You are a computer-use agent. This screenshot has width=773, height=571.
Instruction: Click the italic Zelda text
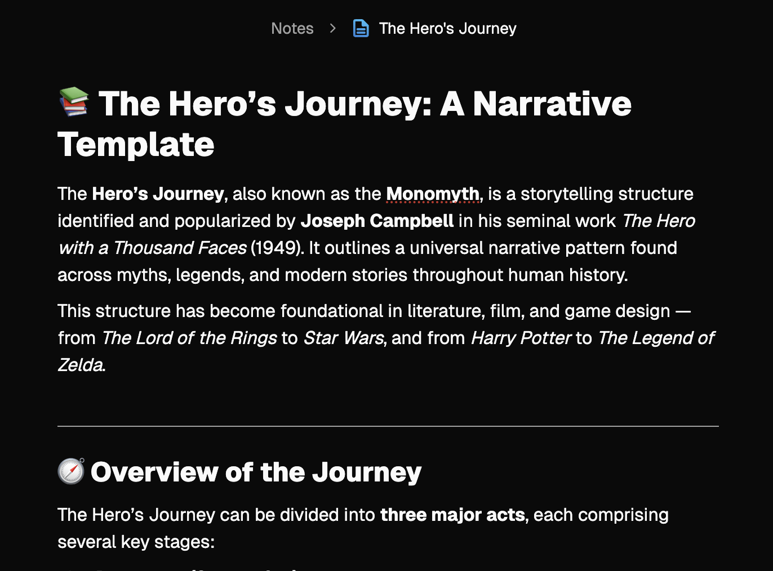[x=80, y=365]
